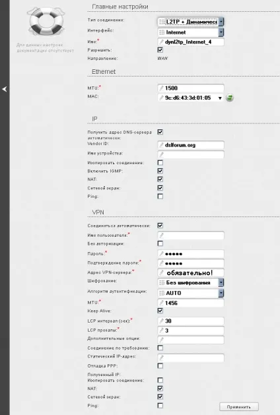The image size is (280, 415).
Task: Toggle the 'Включить IGMP' checkbox
Action: point(160,171)
